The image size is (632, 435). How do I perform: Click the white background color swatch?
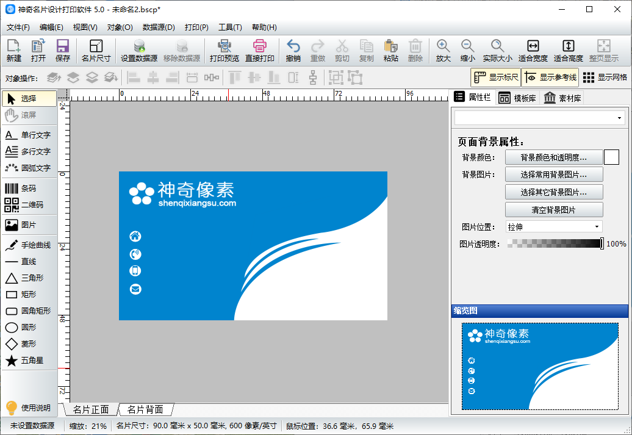coord(611,157)
